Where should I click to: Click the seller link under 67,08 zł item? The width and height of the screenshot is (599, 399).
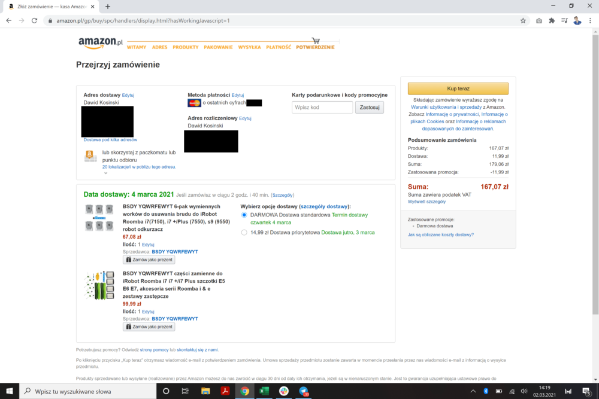(x=175, y=252)
